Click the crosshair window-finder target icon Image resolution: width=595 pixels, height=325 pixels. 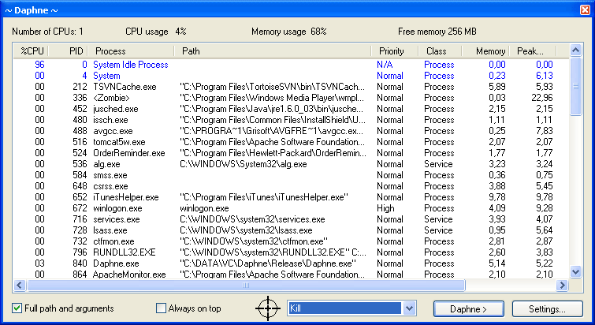[269, 308]
